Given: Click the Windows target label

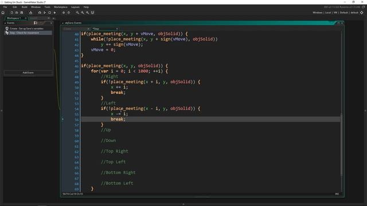Looking at the screenshot, I should pos(317,13).
